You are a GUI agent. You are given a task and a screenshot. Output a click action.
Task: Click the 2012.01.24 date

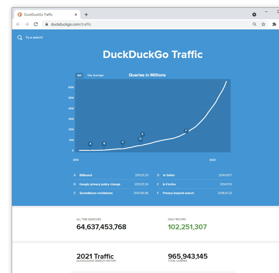141,184
